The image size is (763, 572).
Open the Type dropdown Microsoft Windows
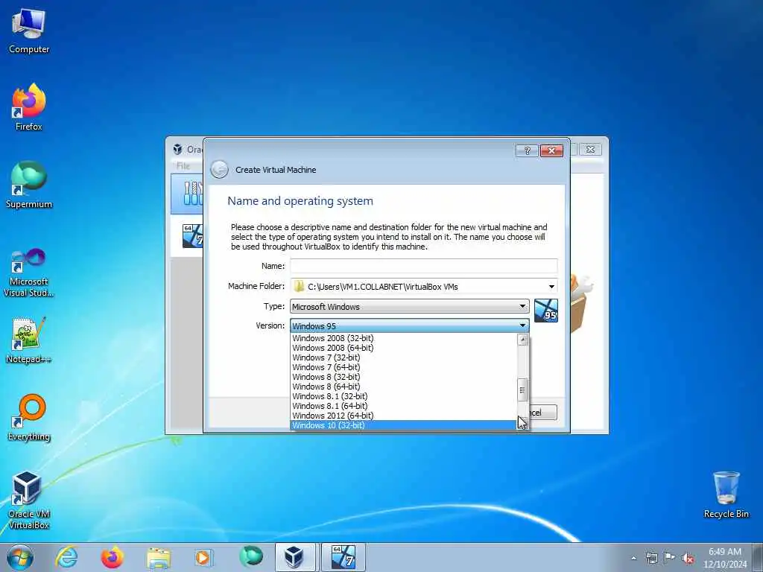(409, 306)
